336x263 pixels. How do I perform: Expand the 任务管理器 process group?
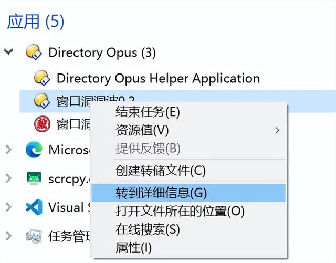point(8,236)
